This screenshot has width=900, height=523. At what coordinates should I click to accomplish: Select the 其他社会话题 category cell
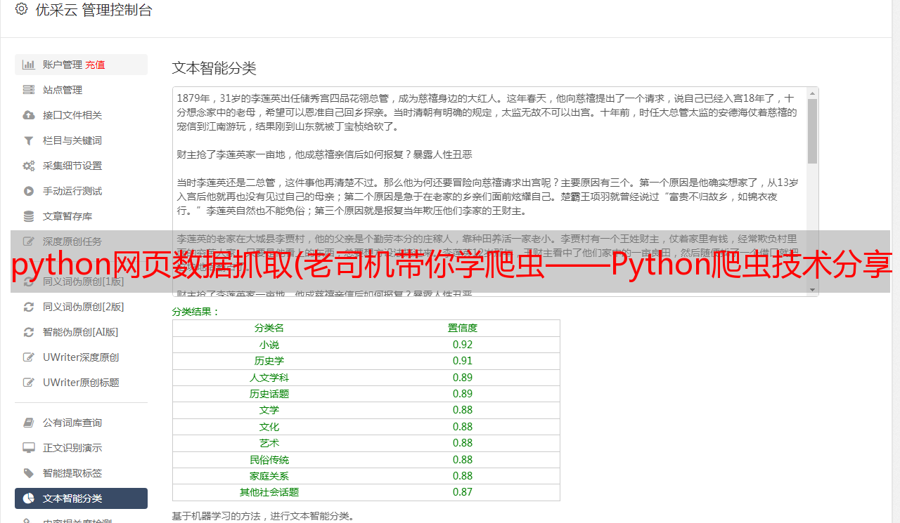269,492
